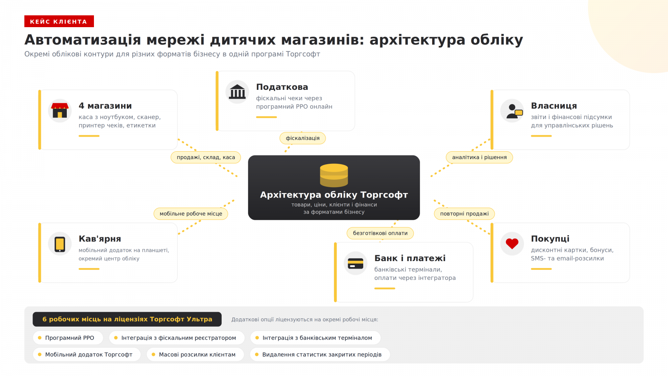Click the Власниця card heading
This screenshot has width=668, height=376.
(554, 106)
